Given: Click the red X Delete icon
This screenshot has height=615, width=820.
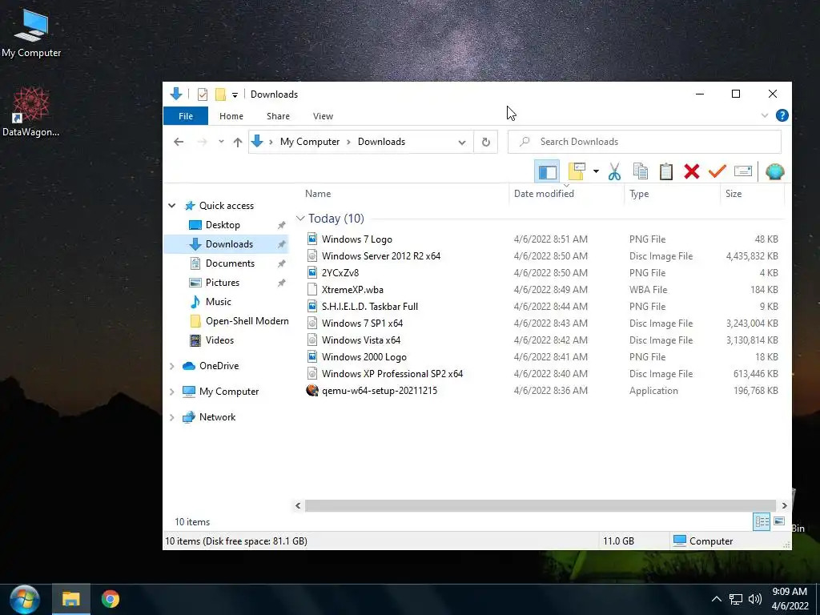Looking at the screenshot, I should (691, 171).
